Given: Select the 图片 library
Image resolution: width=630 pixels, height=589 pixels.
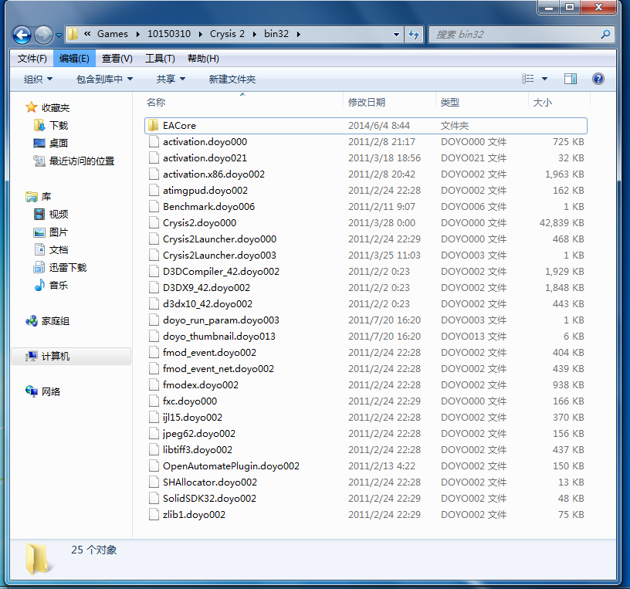Looking at the screenshot, I should click(x=59, y=232).
